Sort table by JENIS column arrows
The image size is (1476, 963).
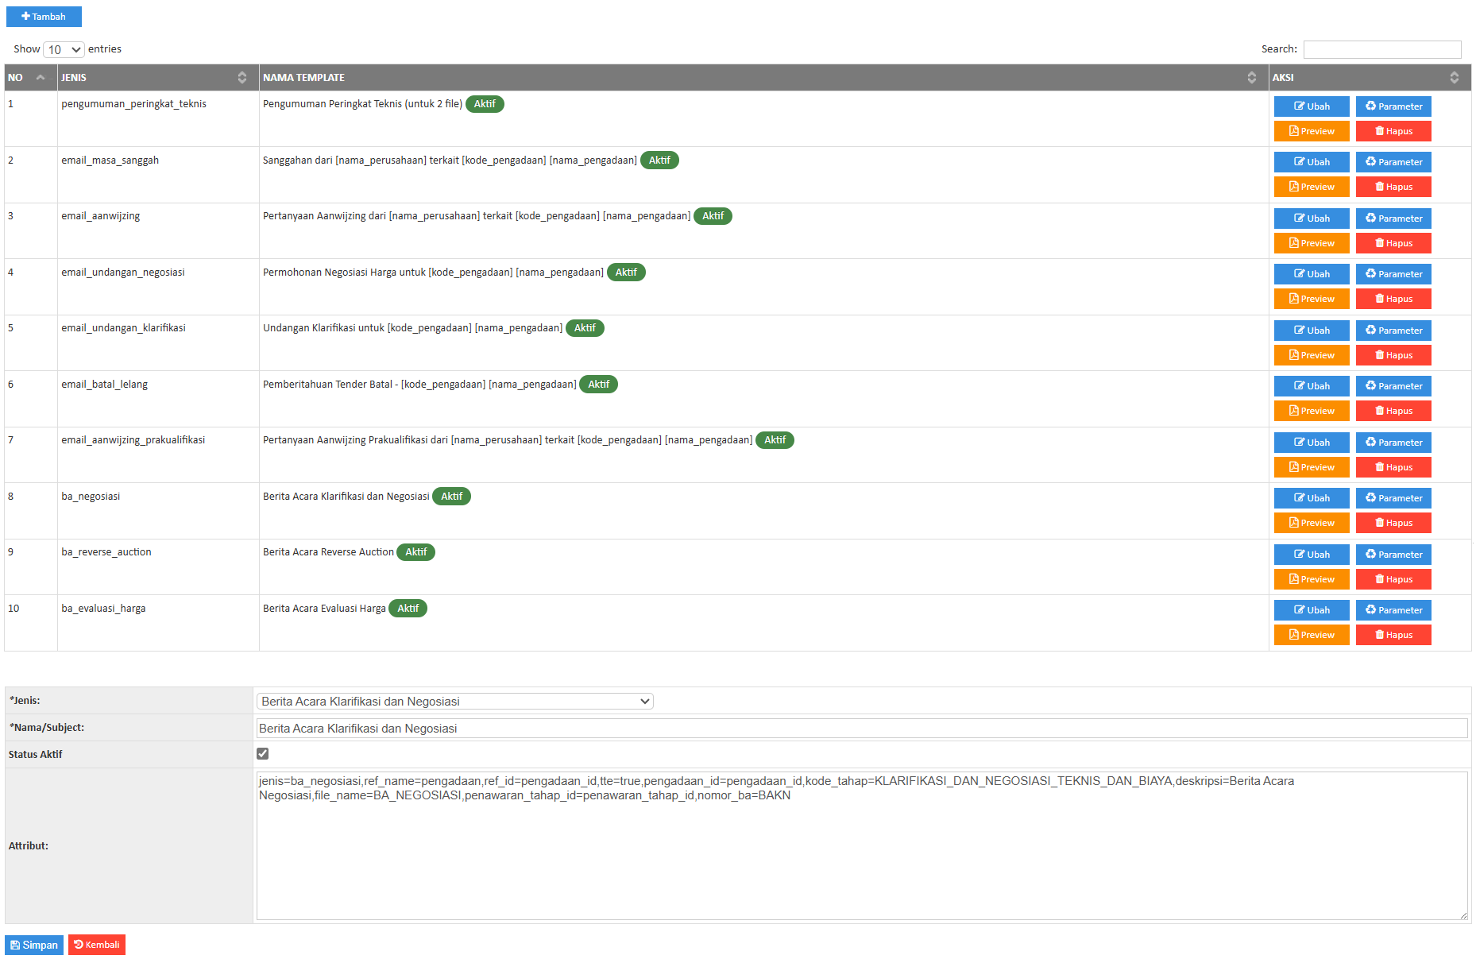click(x=241, y=77)
